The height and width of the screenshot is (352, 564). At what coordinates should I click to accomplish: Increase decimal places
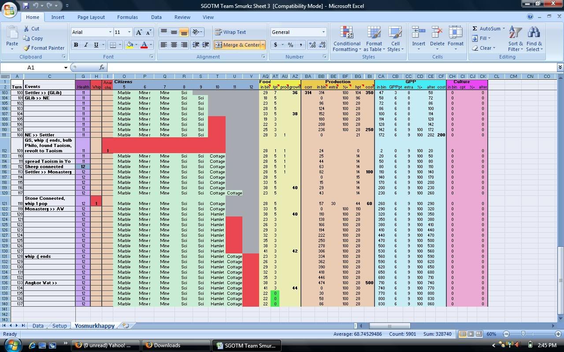pyautogui.click(x=313, y=44)
